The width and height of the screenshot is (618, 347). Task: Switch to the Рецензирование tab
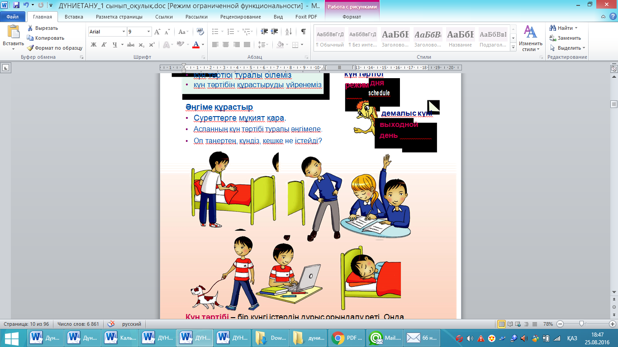pyautogui.click(x=240, y=17)
